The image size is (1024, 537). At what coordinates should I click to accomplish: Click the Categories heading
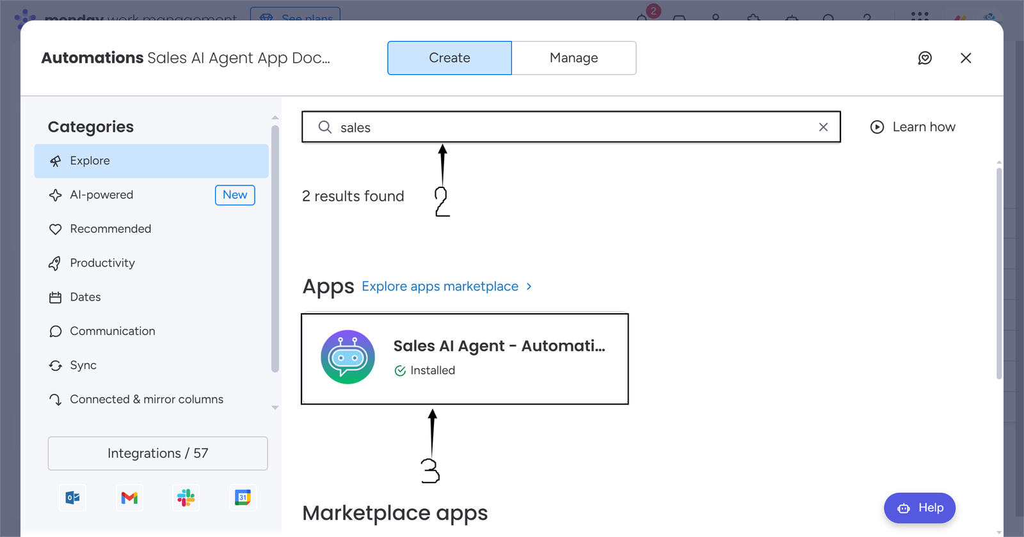(x=91, y=127)
